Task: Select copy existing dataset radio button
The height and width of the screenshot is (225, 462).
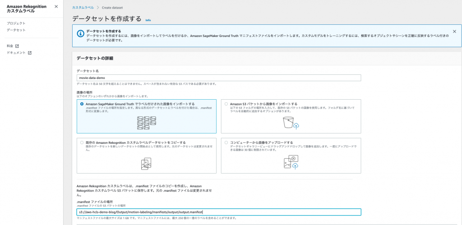Action: point(82,142)
